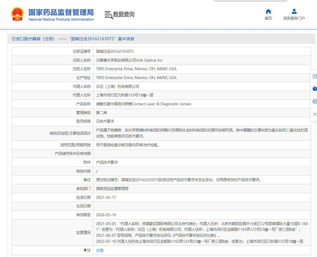
Task: Select the 2023-07-18 change record line
Action: tap(200, 241)
